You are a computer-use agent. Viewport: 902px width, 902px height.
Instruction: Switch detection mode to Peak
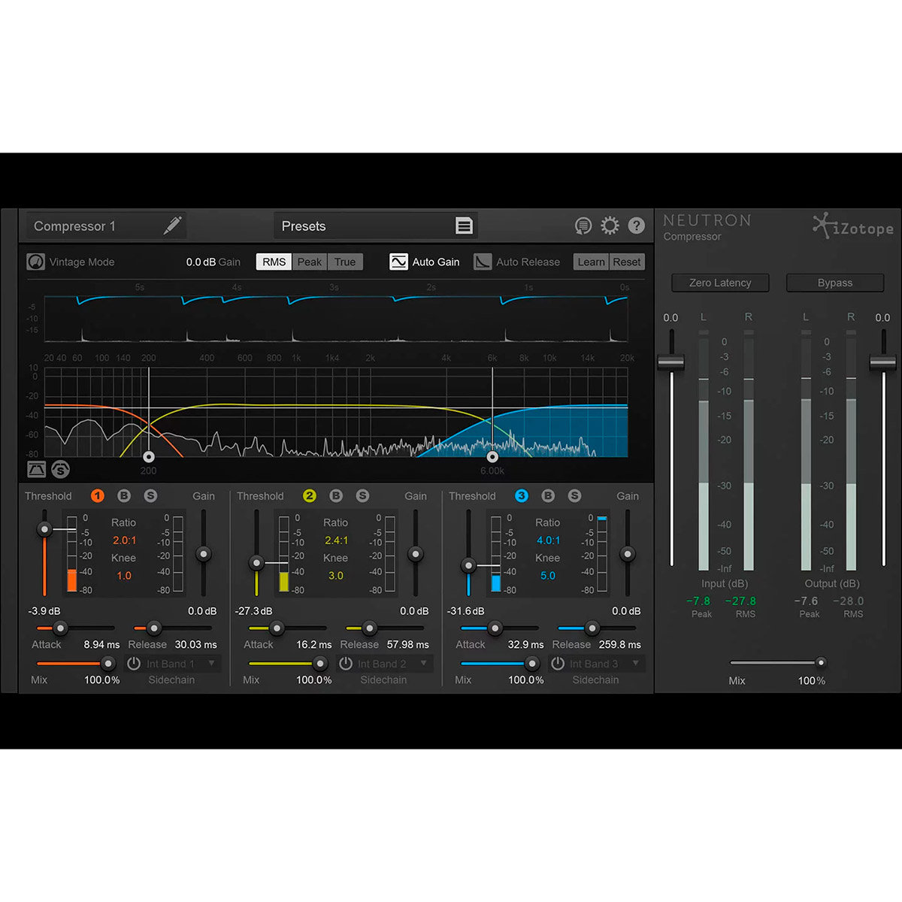coord(309,262)
